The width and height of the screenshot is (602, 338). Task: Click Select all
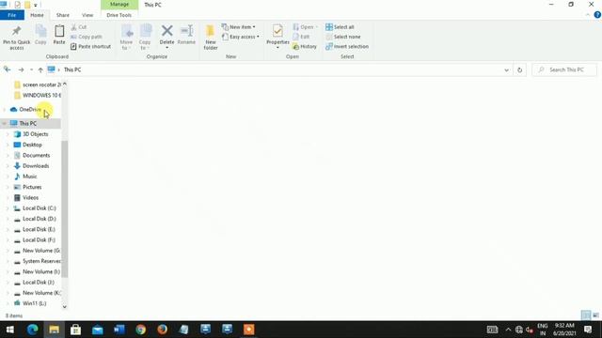(x=340, y=27)
